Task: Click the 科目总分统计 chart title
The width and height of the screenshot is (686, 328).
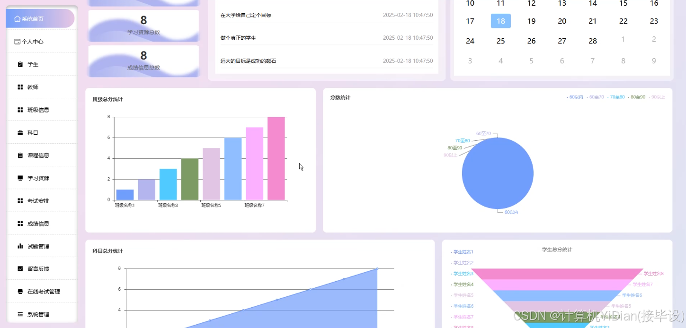Action: click(107, 251)
